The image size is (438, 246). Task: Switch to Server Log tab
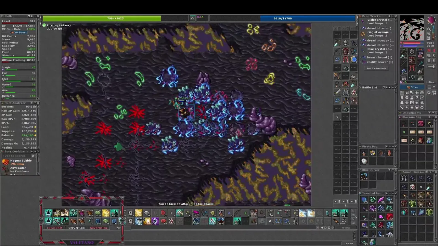[x=76, y=228]
